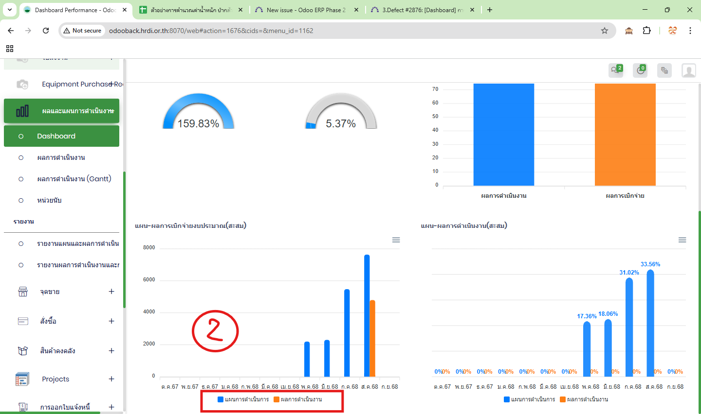Toggle ผลการดำเนินงาน legend in budget chart

pos(298,399)
